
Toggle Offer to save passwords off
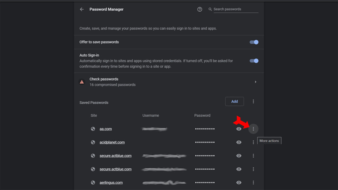click(x=253, y=42)
